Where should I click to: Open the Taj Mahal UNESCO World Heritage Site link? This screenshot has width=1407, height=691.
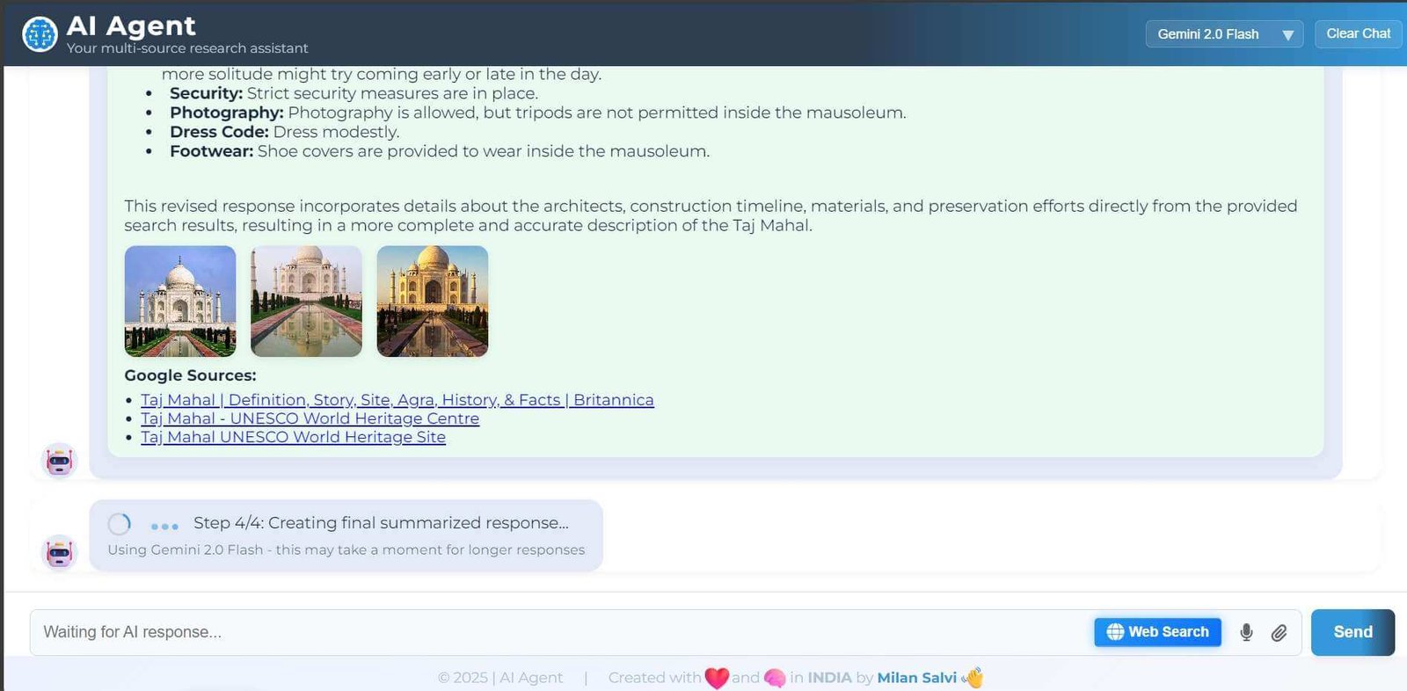pos(293,437)
